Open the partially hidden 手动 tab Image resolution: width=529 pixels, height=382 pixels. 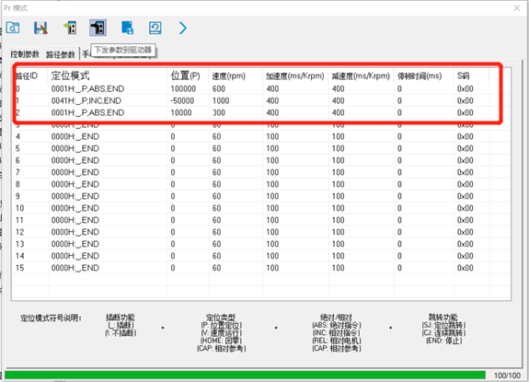point(86,54)
